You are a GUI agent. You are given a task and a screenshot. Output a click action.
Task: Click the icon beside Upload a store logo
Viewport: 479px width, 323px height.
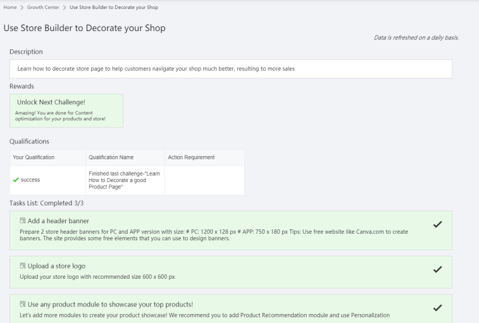pos(22,265)
